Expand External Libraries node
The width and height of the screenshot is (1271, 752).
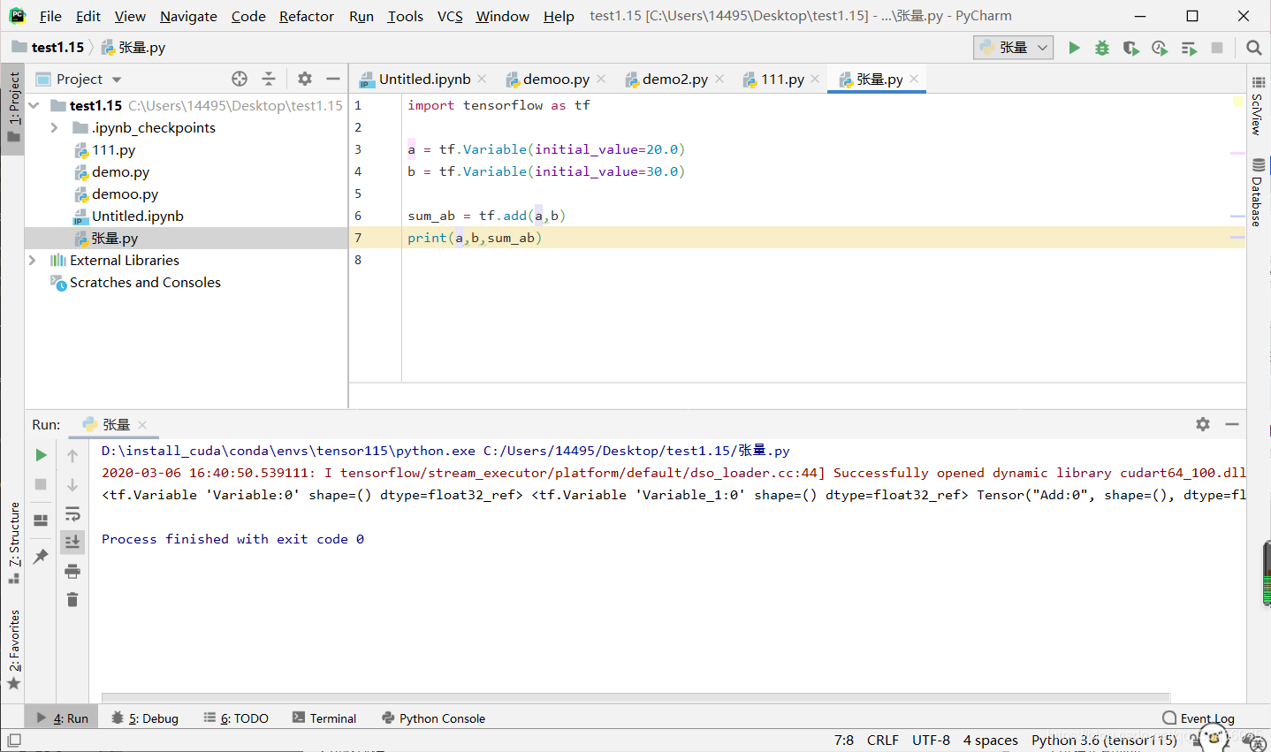(x=33, y=260)
